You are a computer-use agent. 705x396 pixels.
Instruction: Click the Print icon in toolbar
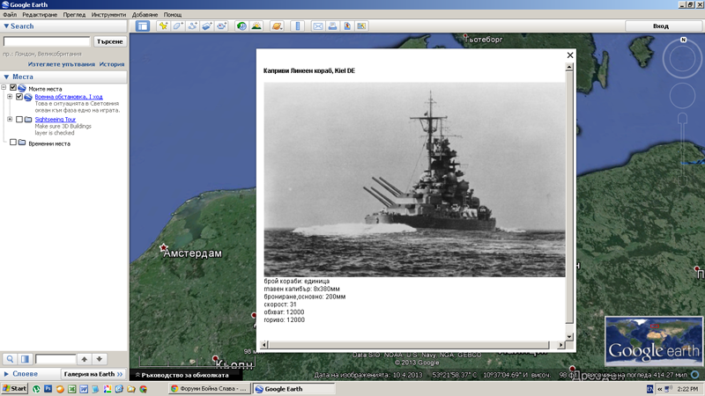[333, 26]
